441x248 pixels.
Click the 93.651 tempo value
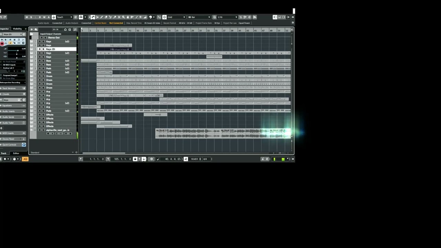click(195, 159)
